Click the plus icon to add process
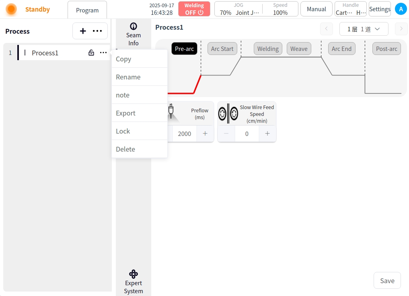This screenshot has height=296, width=409. [83, 31]
